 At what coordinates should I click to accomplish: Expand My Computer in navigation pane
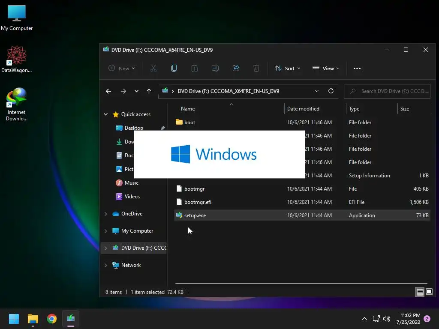click(x=106, y=231)
